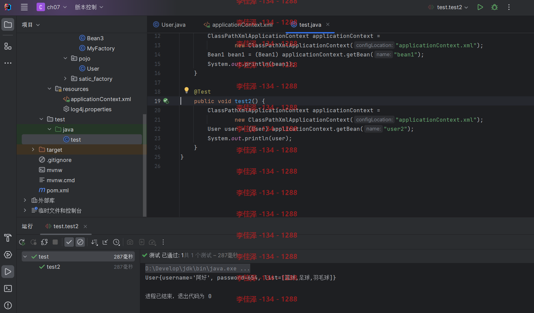Viewport: 534px width, 313px height.
Task: Click D:\Develop\jdk\bin\java.exe folded command
Action: click(198, 268)
